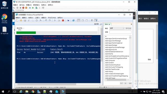The width and height of the screenshot is (167, 94).
Task: Open Modules dropdown showing 全部
Action: (117, 28)
